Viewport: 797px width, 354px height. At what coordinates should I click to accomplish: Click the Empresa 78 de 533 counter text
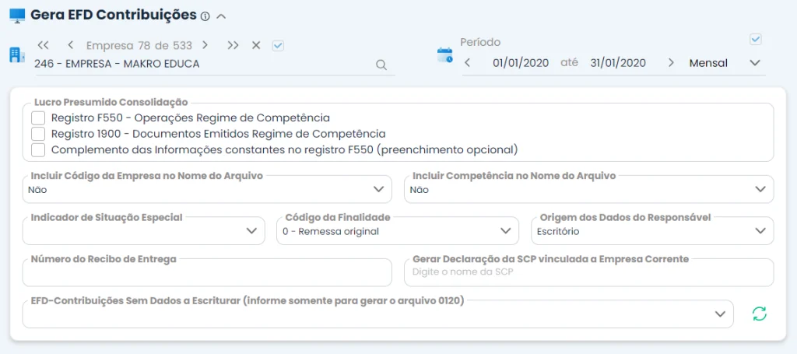click(139, 46)
